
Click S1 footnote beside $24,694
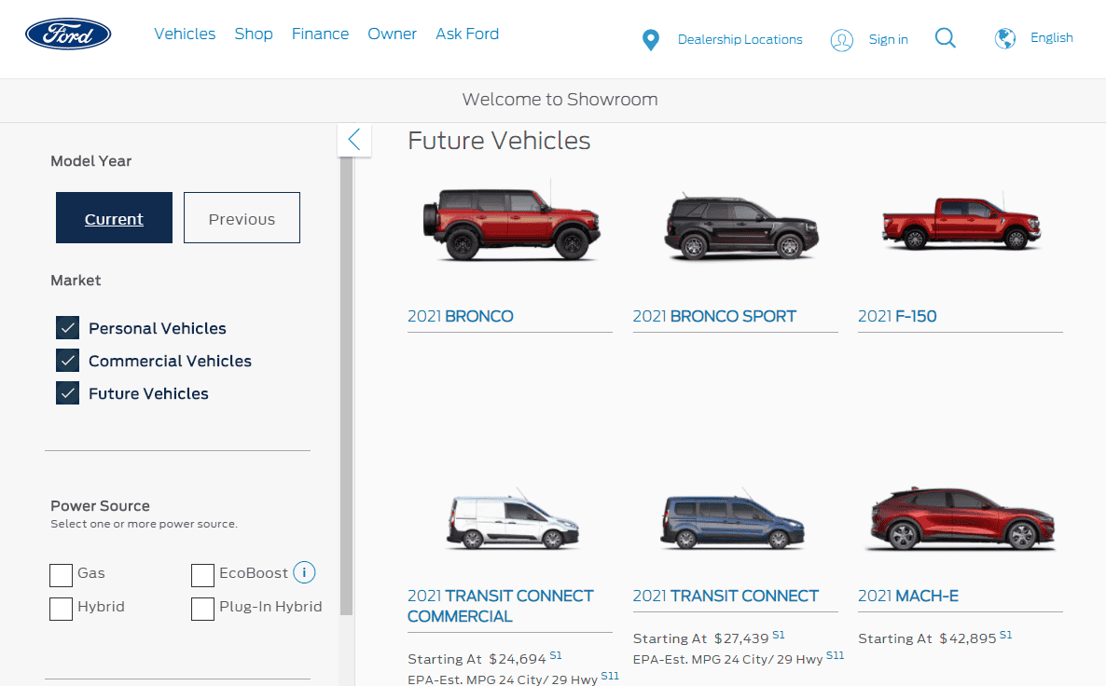coord(556,655)
